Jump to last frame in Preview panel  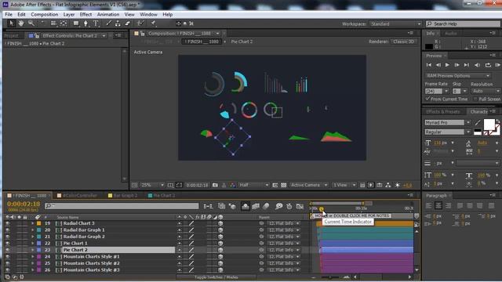(467, 65)
